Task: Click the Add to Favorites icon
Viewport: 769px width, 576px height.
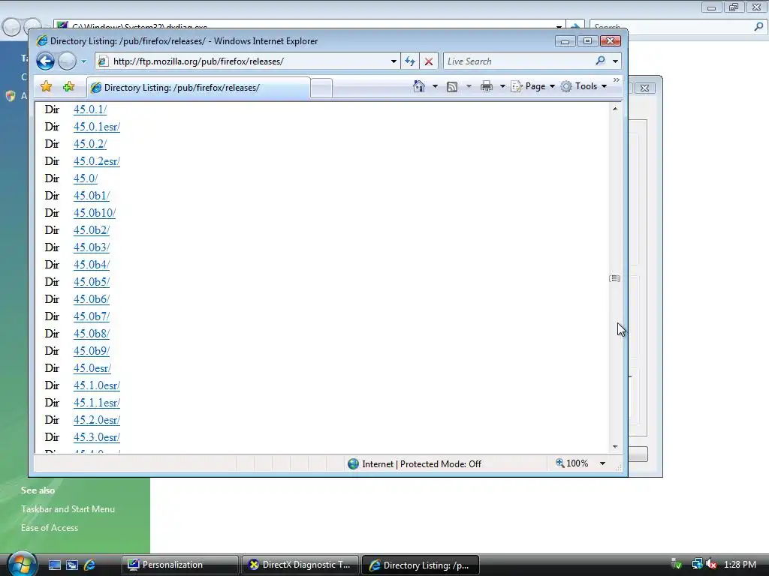Action: (x=68, y=87)
